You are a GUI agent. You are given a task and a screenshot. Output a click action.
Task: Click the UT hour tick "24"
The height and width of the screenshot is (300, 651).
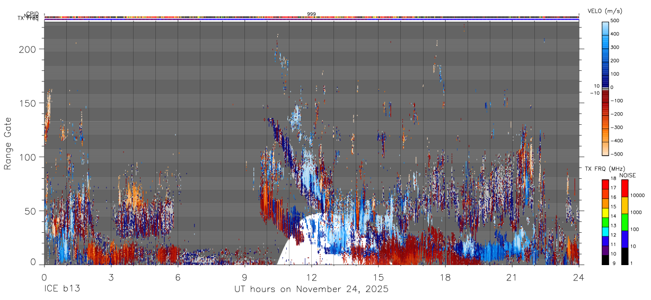click(578, 277)
